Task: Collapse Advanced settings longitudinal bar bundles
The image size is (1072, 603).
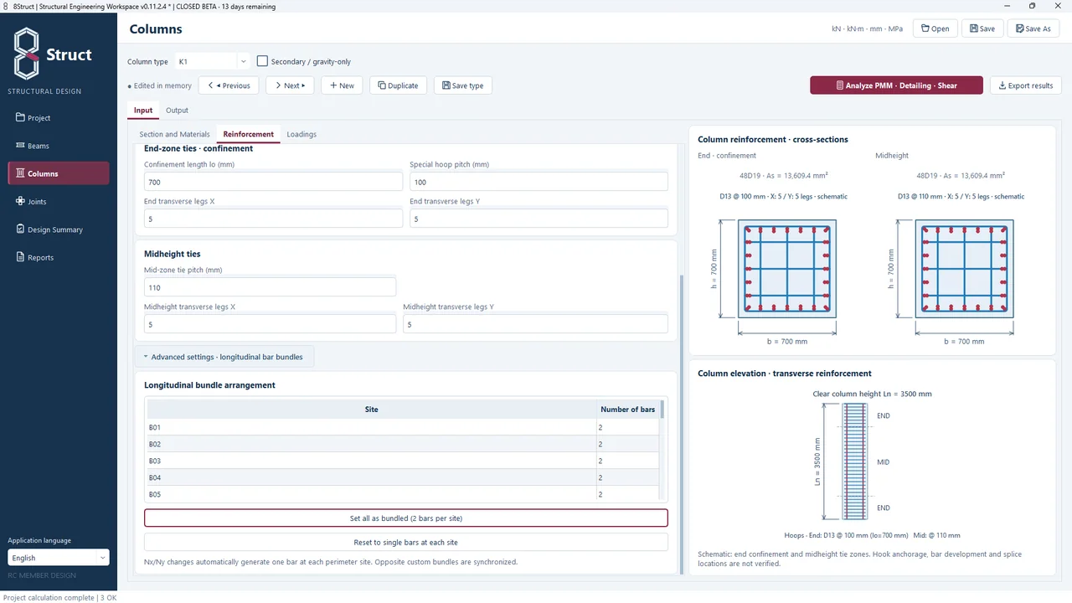Action: 224,357
